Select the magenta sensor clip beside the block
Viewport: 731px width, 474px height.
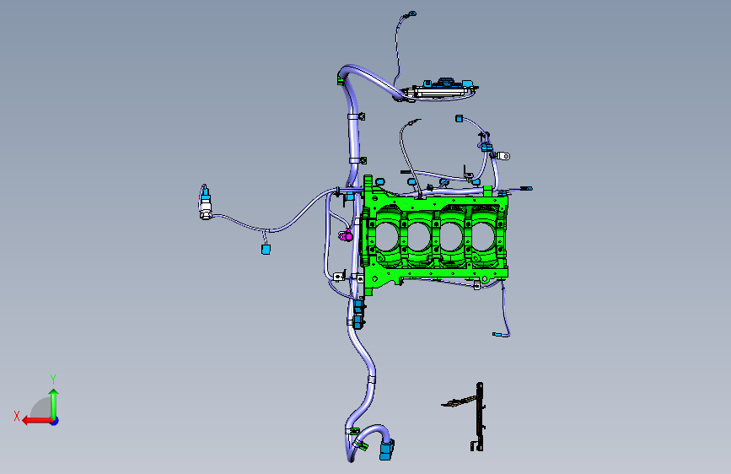347,235
